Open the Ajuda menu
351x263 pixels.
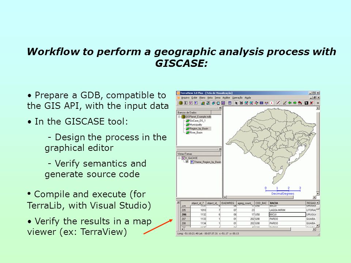coord(248,98)
